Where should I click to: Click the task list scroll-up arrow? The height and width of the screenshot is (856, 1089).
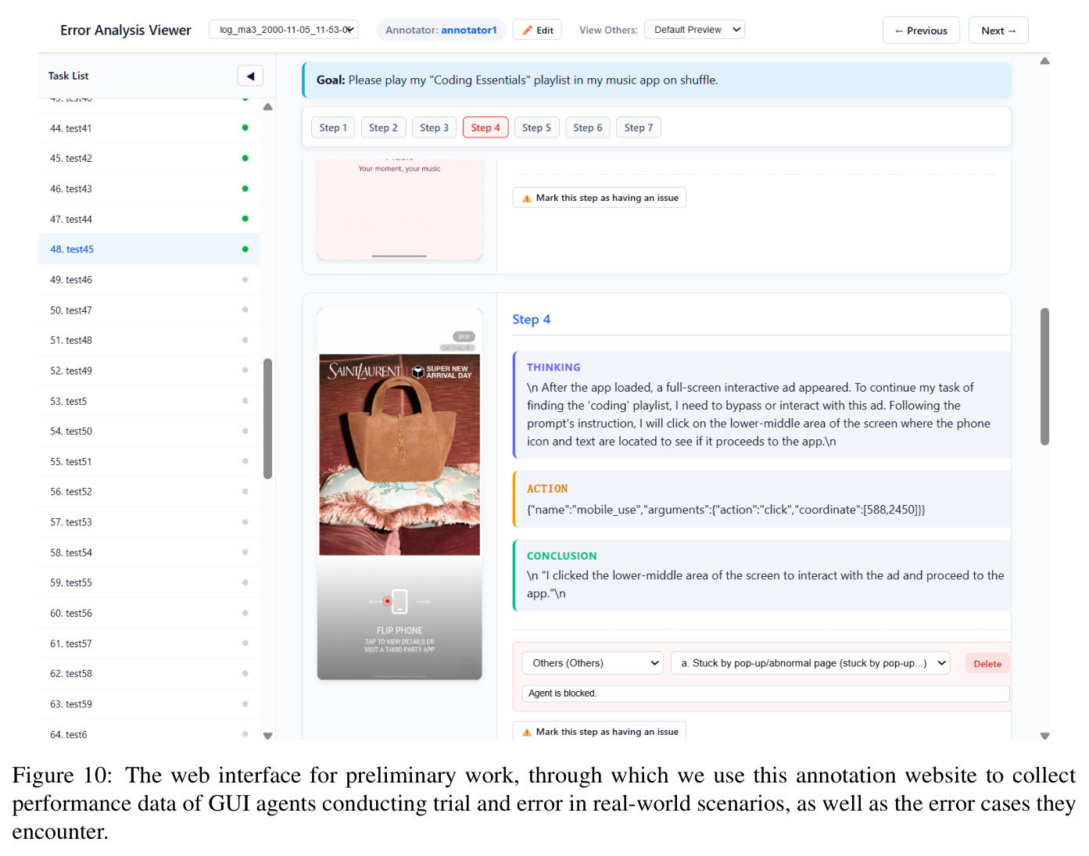[x=267, y=107]
